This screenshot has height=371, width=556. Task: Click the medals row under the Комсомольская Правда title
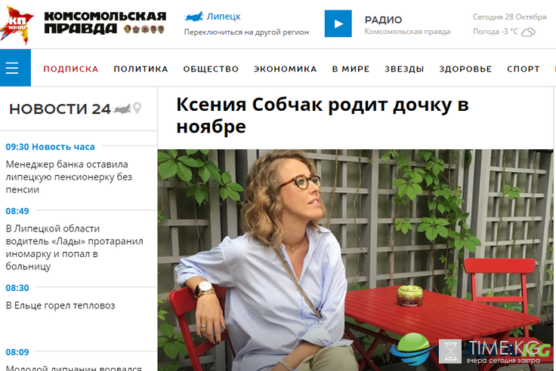tap(144, 29)
